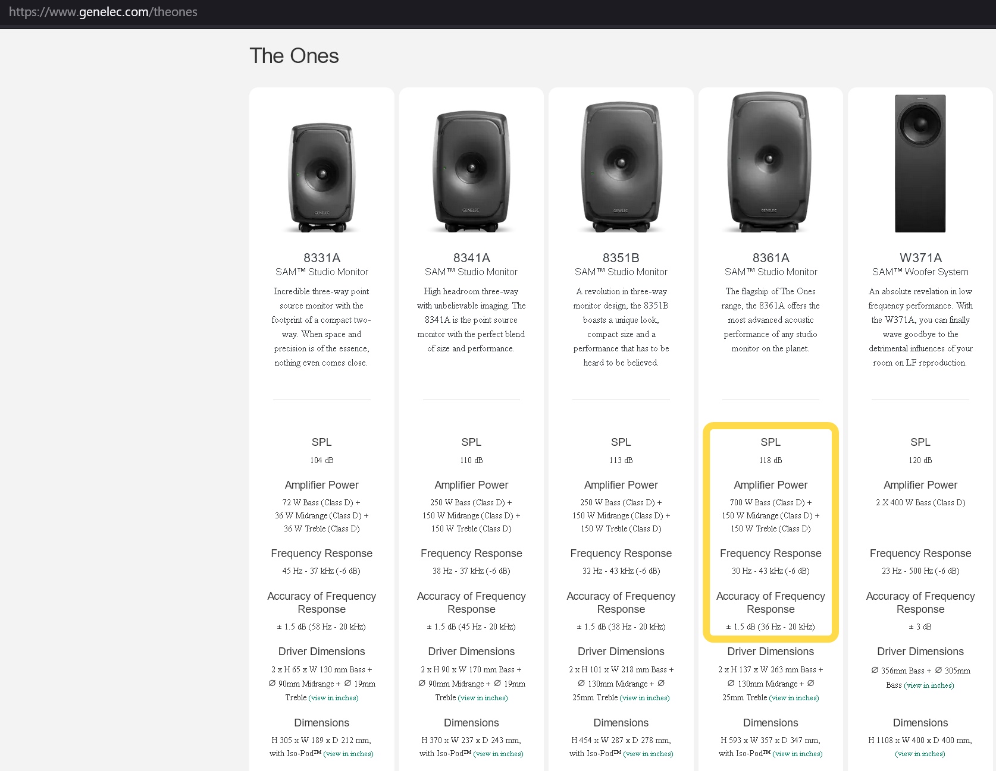Open the 8331A product title link
This screenshot has width=996, height=771.
coord(321,258)
